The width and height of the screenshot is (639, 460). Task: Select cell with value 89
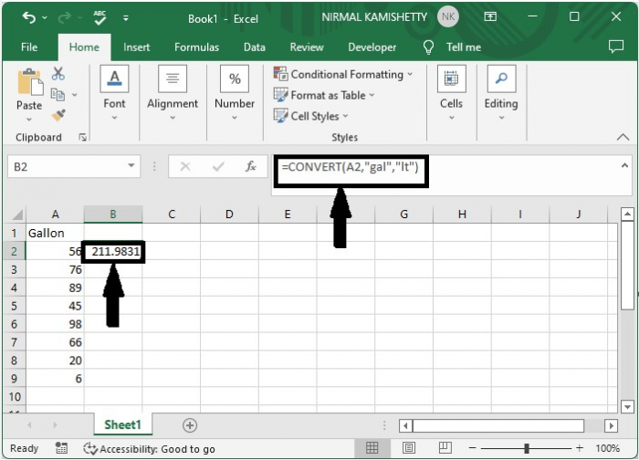click(55, 288)
